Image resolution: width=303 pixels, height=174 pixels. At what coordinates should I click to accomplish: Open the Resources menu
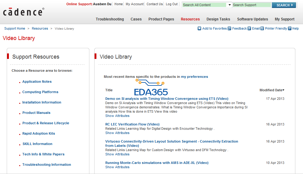(x=190, y=19)
